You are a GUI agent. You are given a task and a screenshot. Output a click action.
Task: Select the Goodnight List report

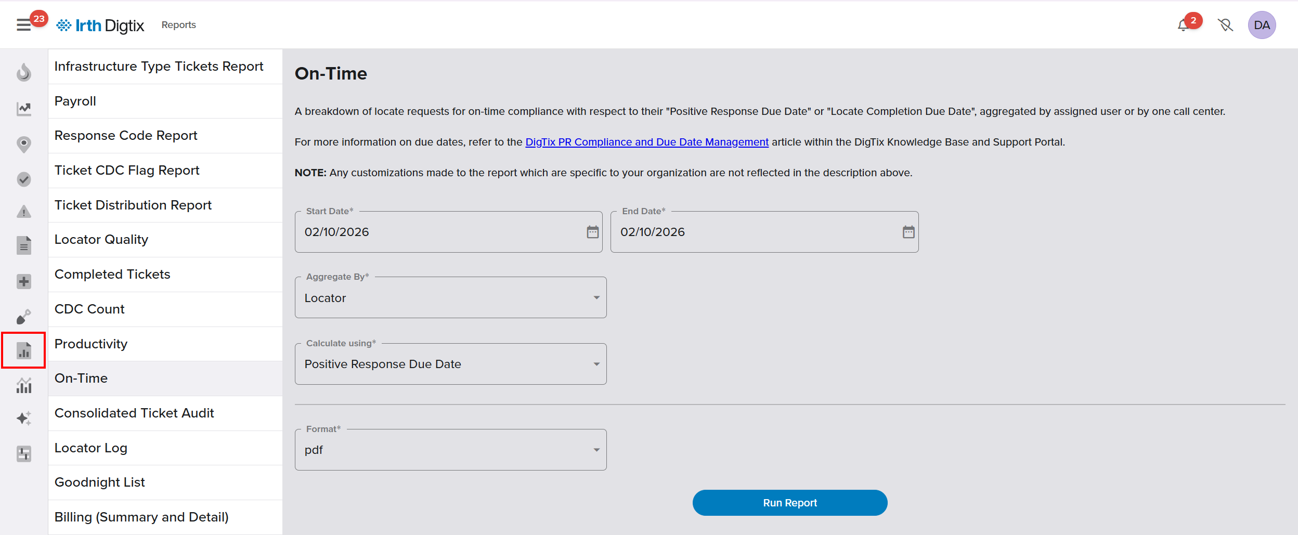165,482
